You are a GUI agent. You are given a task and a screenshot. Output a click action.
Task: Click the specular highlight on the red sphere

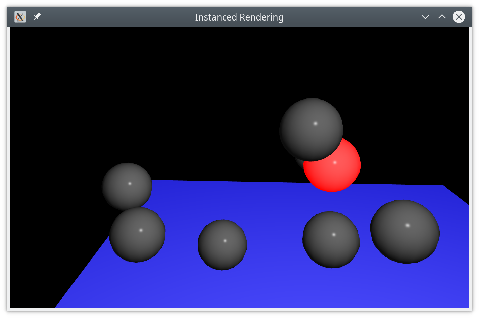point(335,162)
